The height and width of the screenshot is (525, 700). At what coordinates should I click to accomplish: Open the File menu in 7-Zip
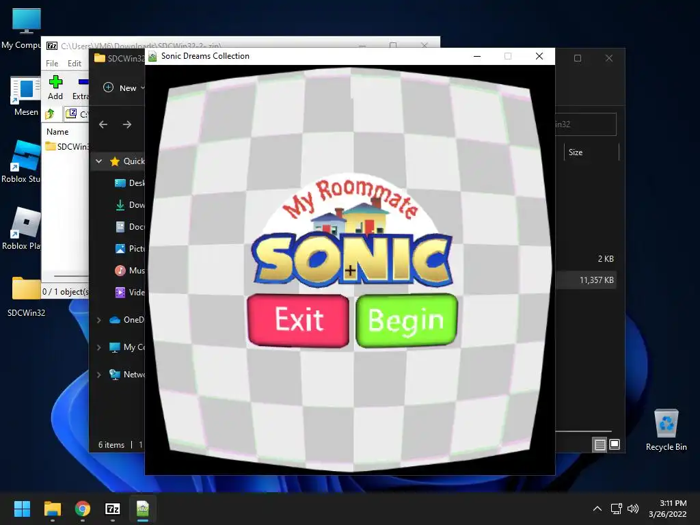click(x=52, y=64)
